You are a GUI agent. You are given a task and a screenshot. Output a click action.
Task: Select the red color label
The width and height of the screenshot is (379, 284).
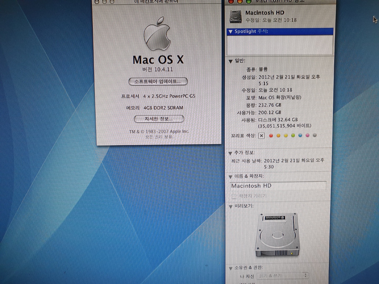pos(271,136)
